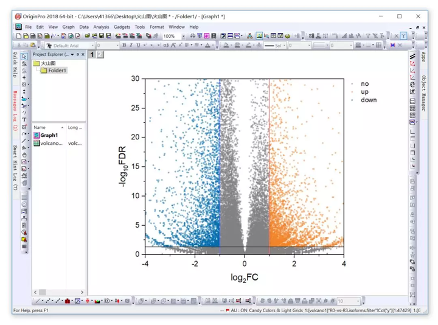Create a new project from toolbar

19,36
